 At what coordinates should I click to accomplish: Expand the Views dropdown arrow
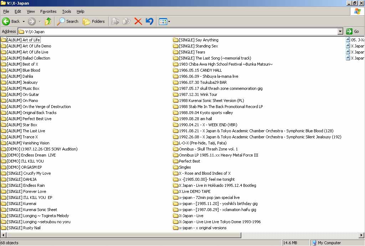coord(169,22)
